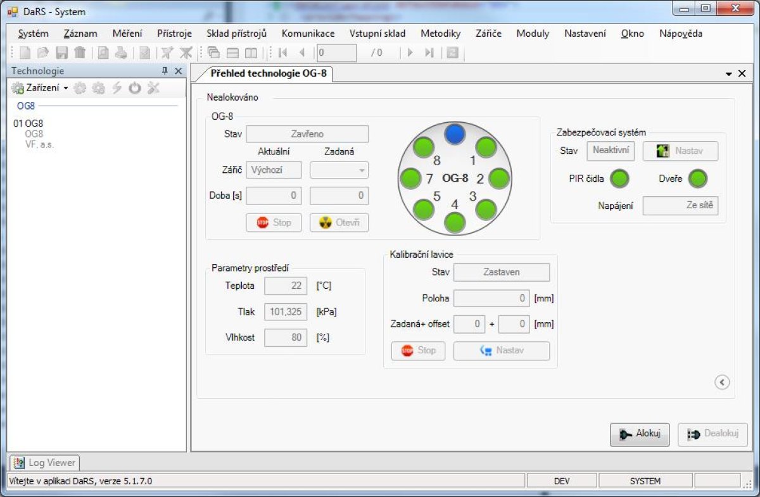Click the tile windows horizontally icon
The width and height of the screenshot is (760, 497).
click(x=232, y=53)
